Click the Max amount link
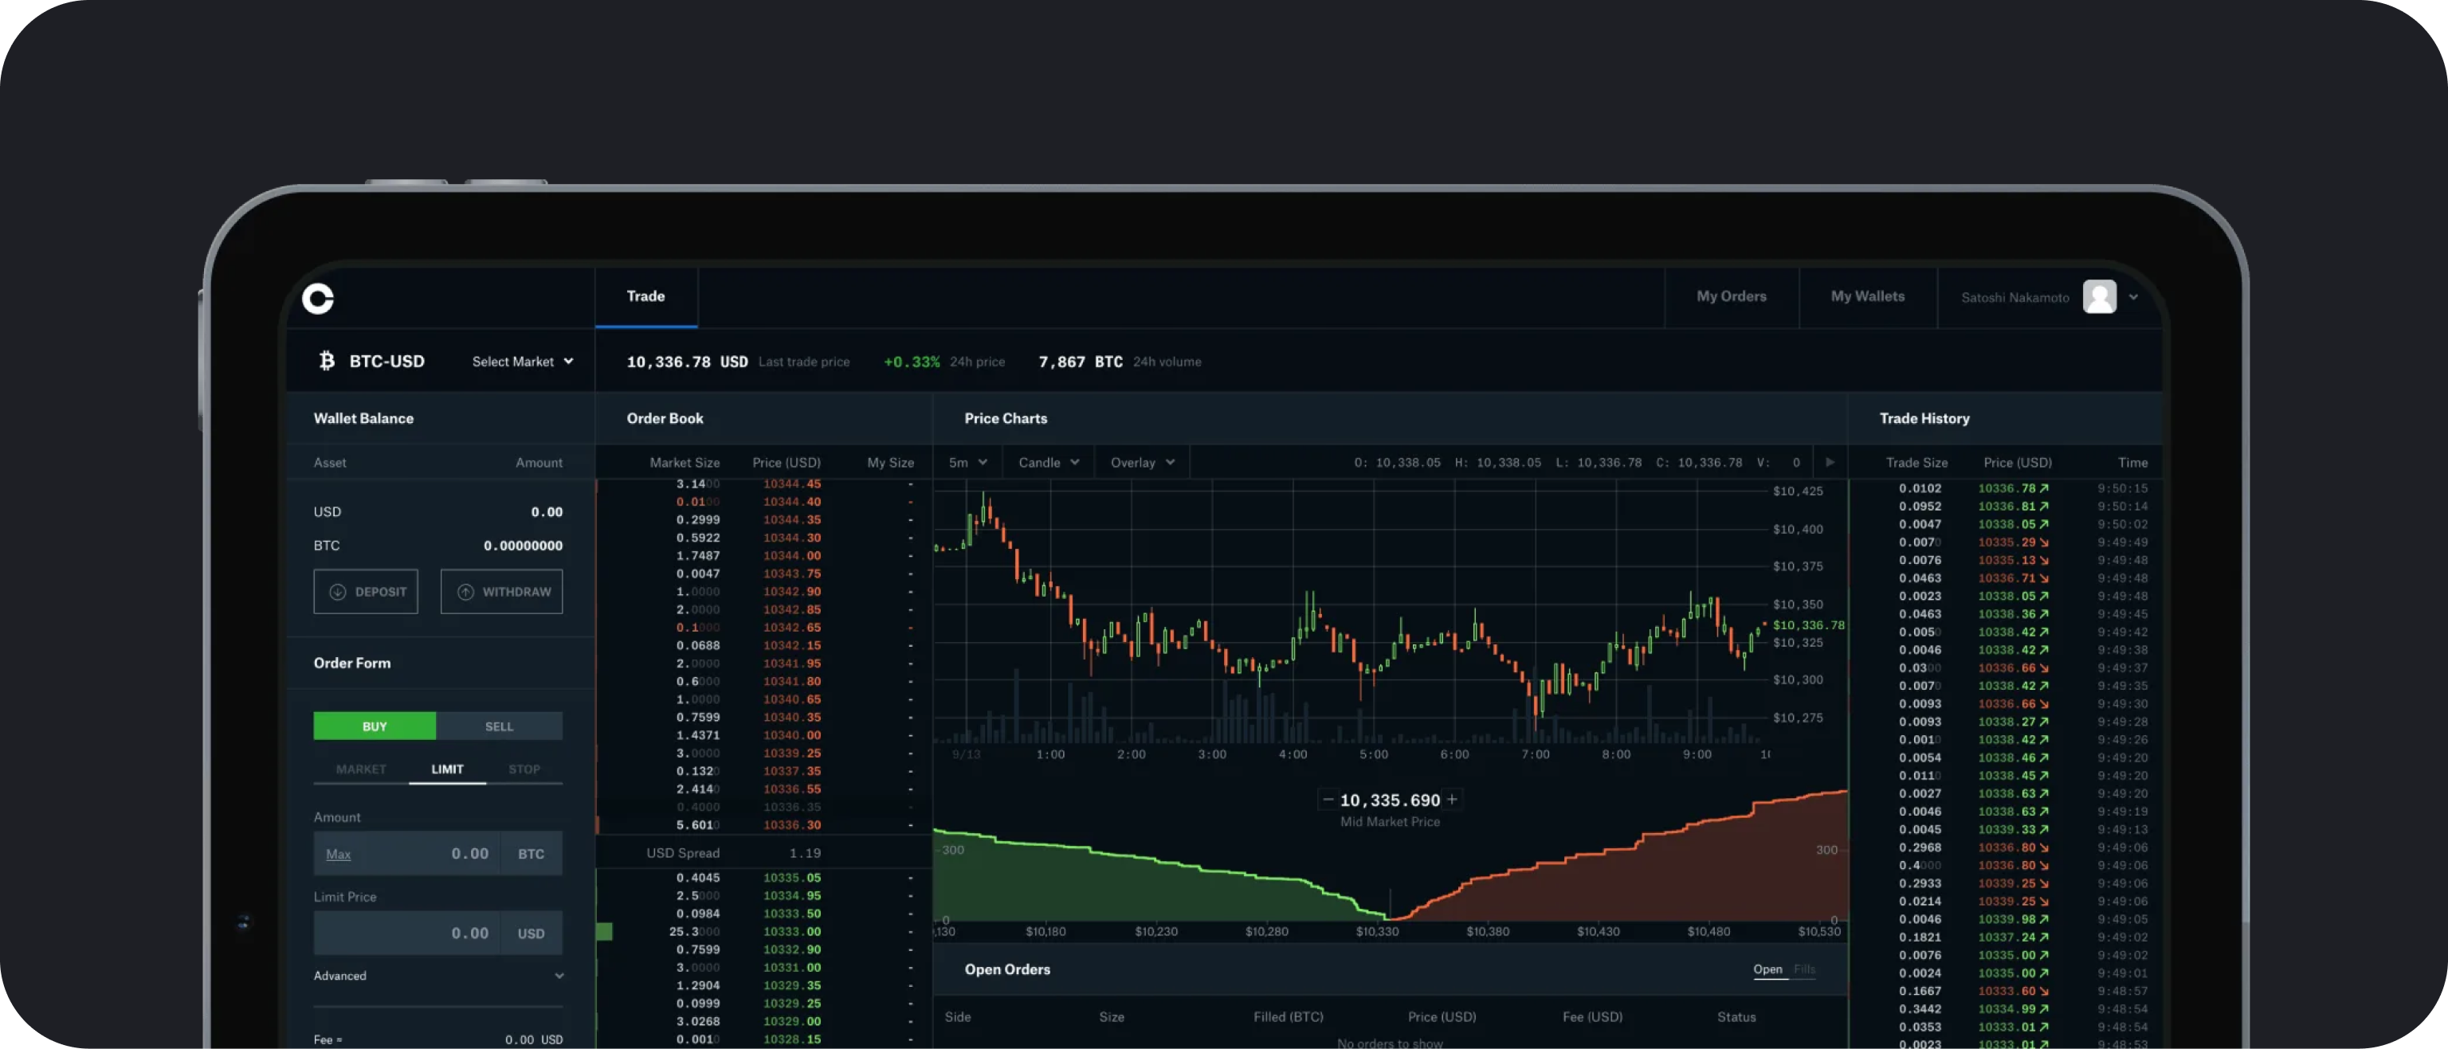 click(x=339, y=854)
